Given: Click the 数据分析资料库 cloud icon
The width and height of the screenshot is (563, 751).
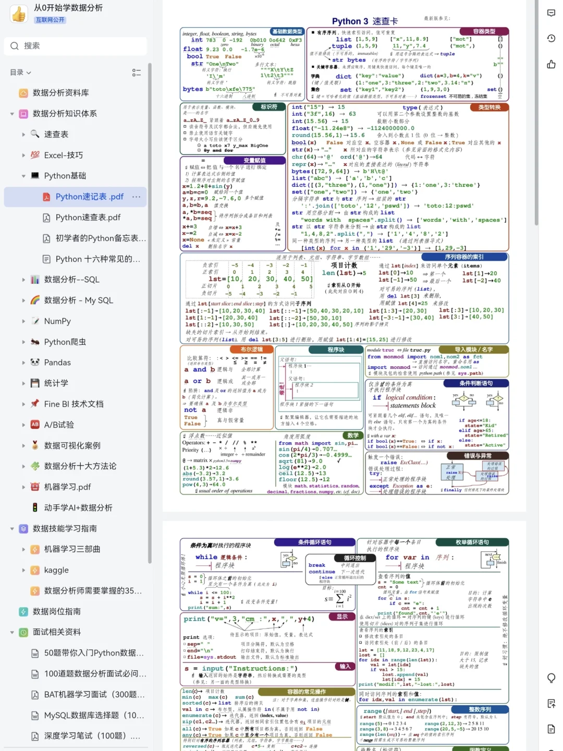Looking at the screenshot, I should point(23,93).
